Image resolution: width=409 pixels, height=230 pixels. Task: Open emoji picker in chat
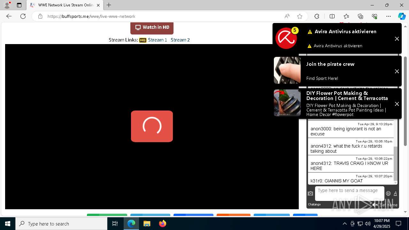[388, 193]
